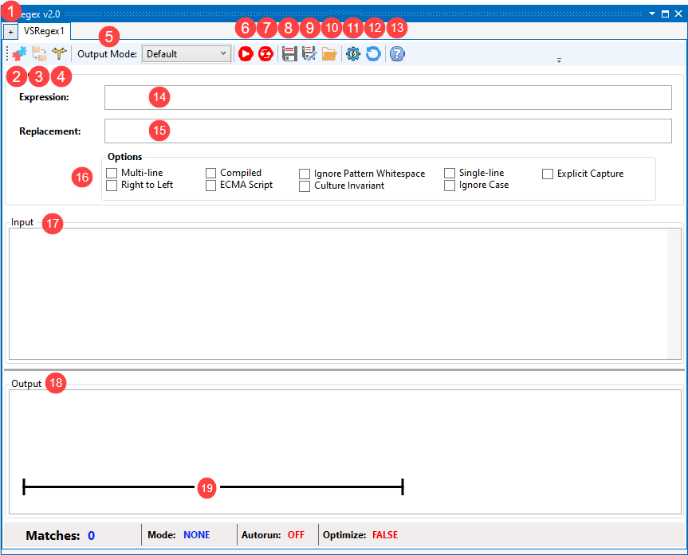
Task: Click the Input box vertical scrollbar
Action: click(675, 294)
